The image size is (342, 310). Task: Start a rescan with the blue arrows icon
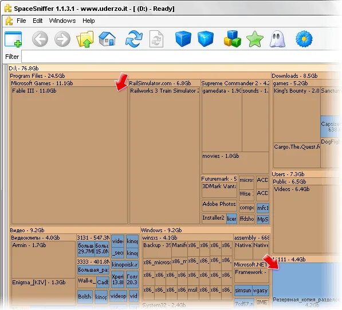[x=134, y=39]
